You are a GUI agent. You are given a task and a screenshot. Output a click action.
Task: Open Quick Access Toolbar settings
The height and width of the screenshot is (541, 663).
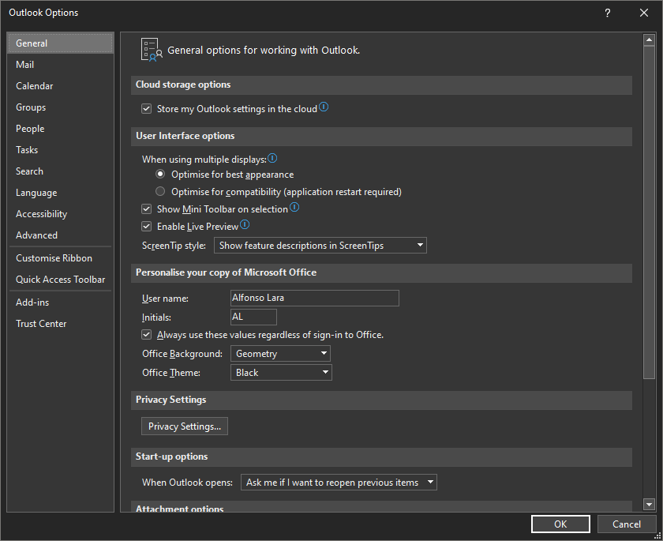[x=61, y=280]
